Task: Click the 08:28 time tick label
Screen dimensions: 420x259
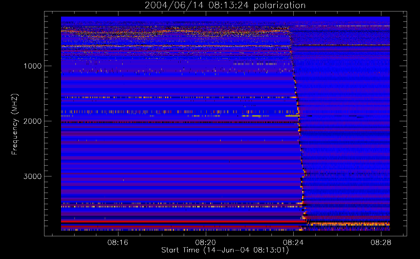Action: tap(381, 243)
